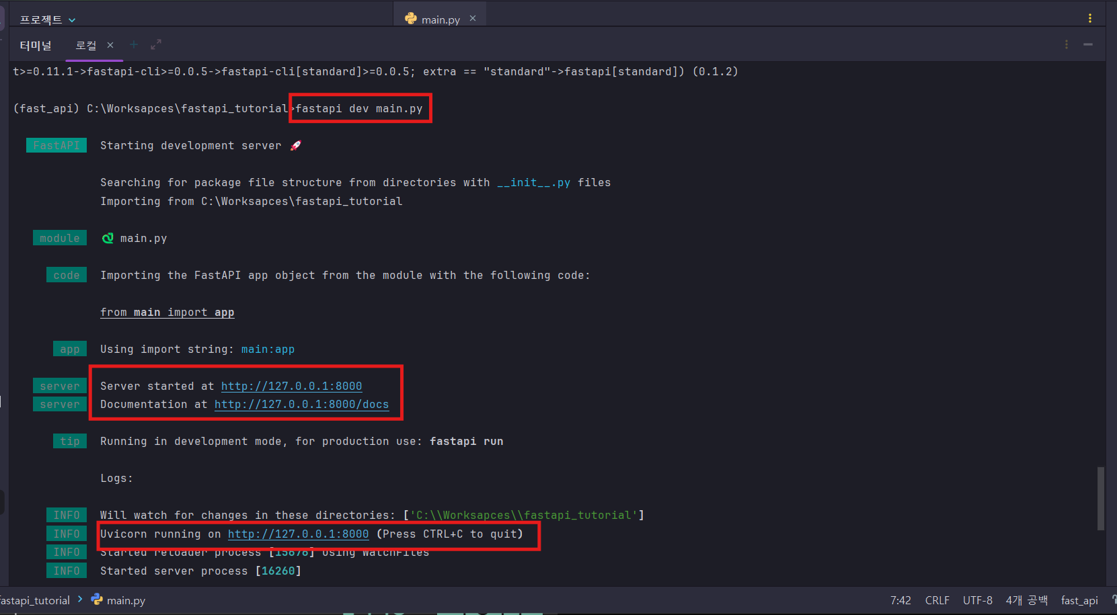This screenshot has width=1117, height=615.
Task: Switch to the main.py editor tab
Action: point(440,19)
